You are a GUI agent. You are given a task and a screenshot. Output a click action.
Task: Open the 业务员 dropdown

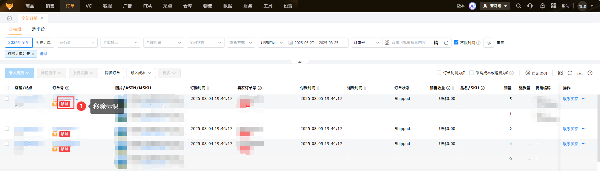pyautogui.click(x=77, y=43)
